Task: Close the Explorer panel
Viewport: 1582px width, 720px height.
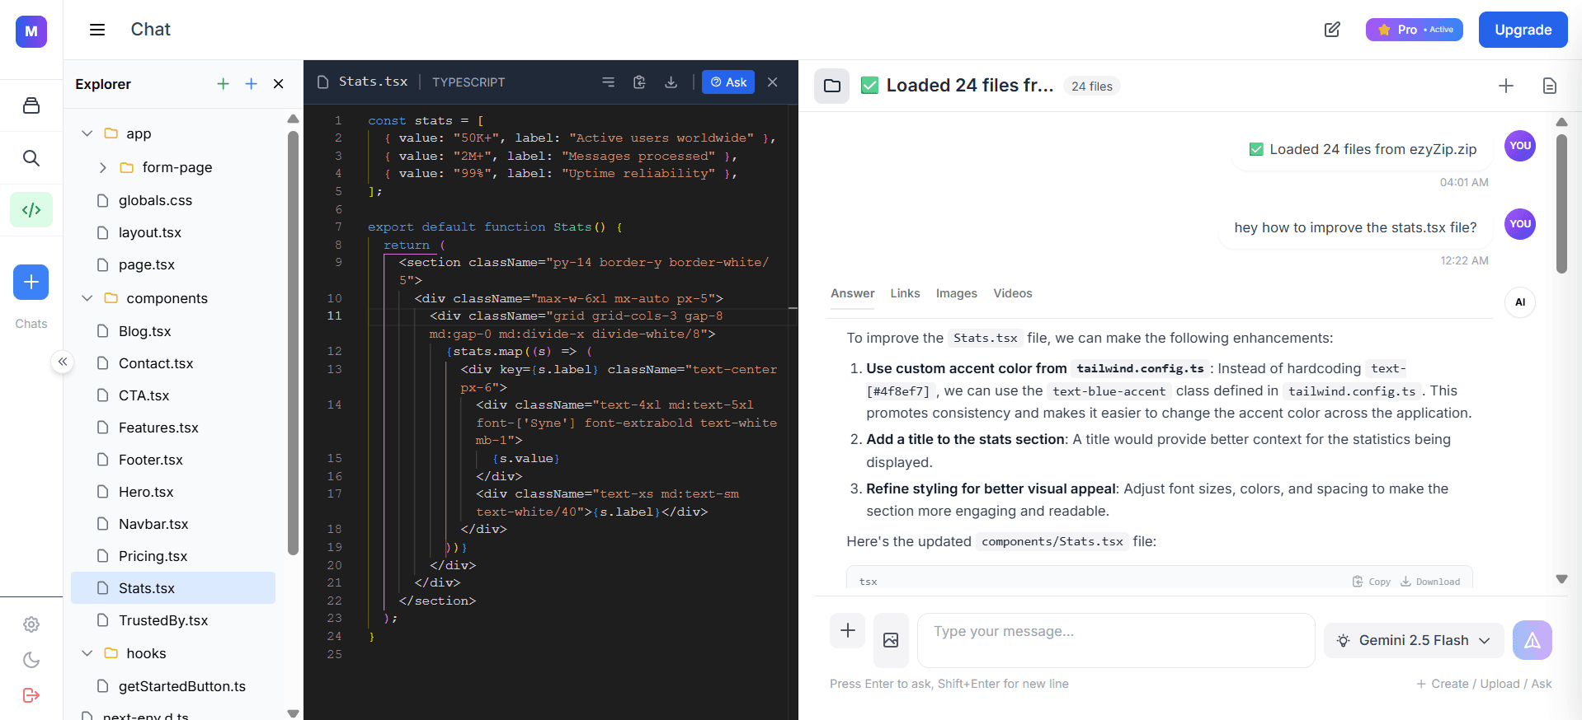Action: pyautogui.click(x=279, y=84)
